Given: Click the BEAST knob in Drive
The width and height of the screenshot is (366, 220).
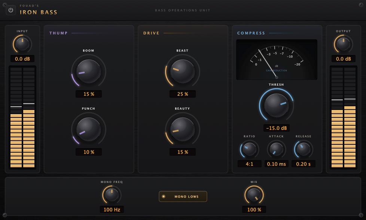Looking at the screenshot, I should 183,71.
